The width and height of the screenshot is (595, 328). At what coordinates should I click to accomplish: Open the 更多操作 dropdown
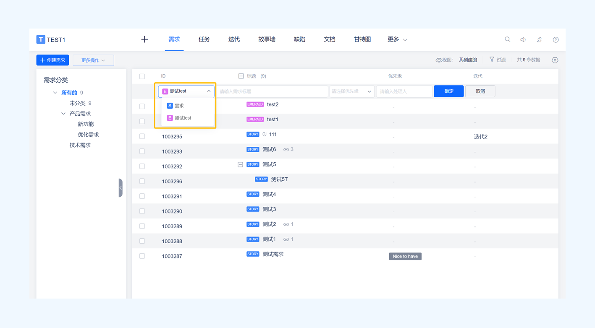point(93,60)
